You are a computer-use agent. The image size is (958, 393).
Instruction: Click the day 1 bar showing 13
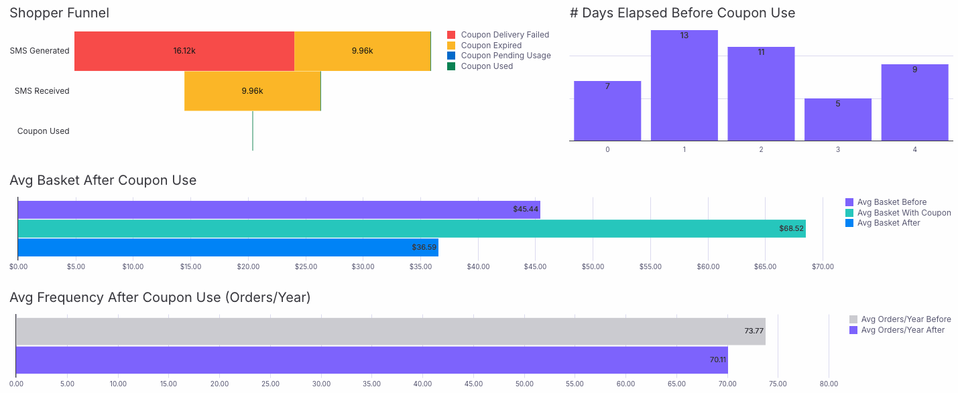point(684,86)
